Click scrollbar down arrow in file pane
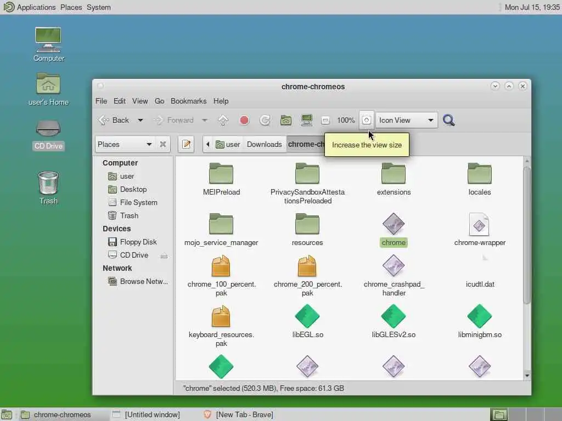The image size is (562, 421). click(526, 376)
